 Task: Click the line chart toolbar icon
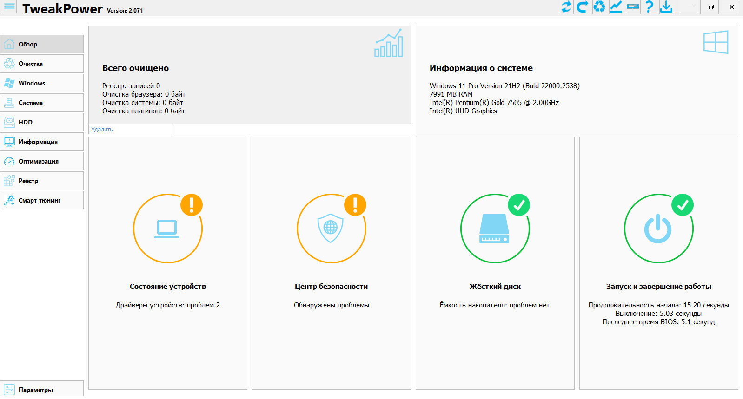tap(616, 7)
